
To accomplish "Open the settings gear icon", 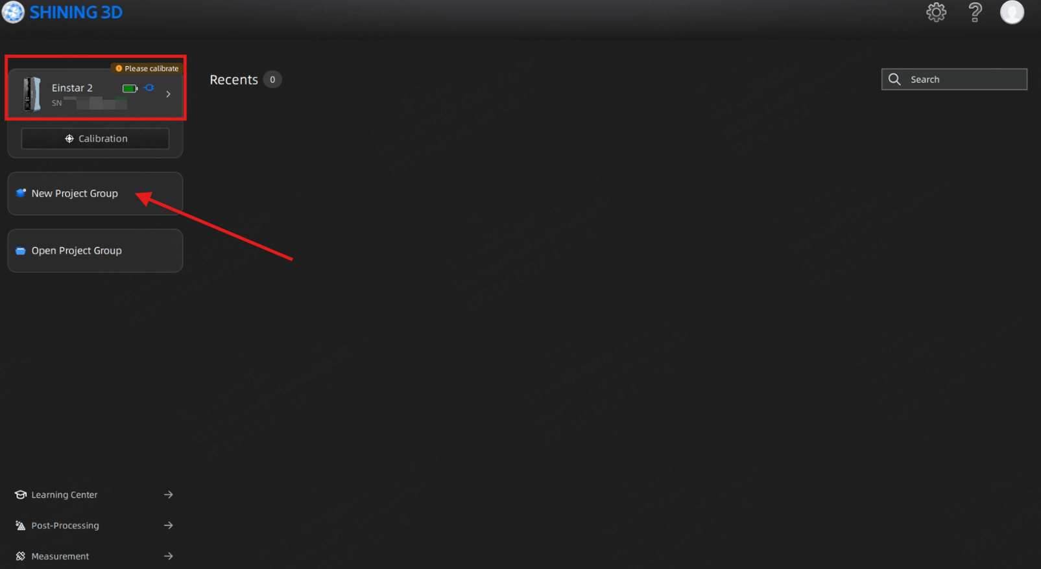I will pyautogui.click(x=936, y=12).
